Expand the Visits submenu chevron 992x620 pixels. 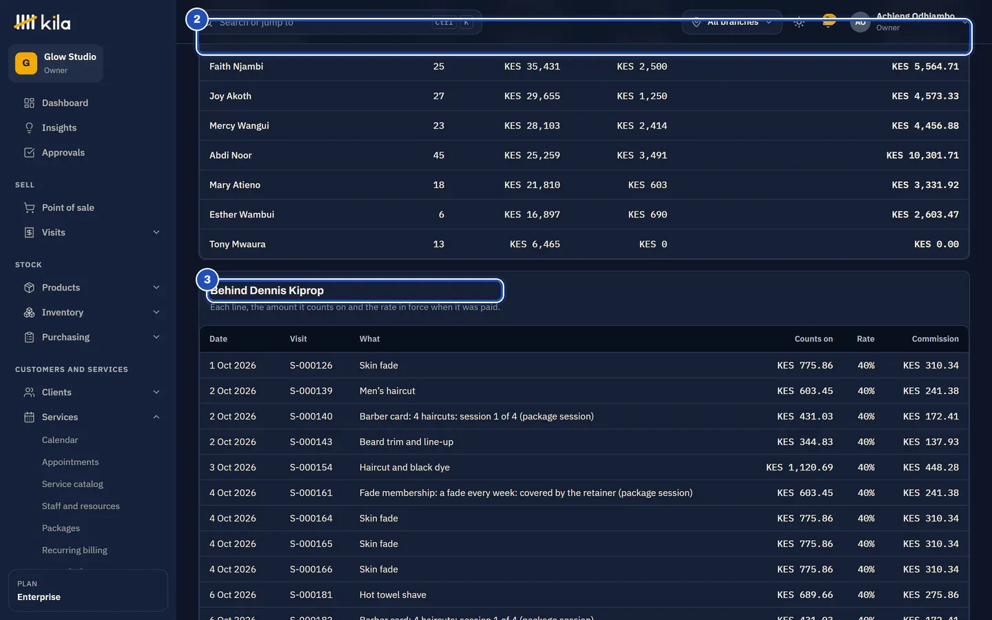point(156,233)
